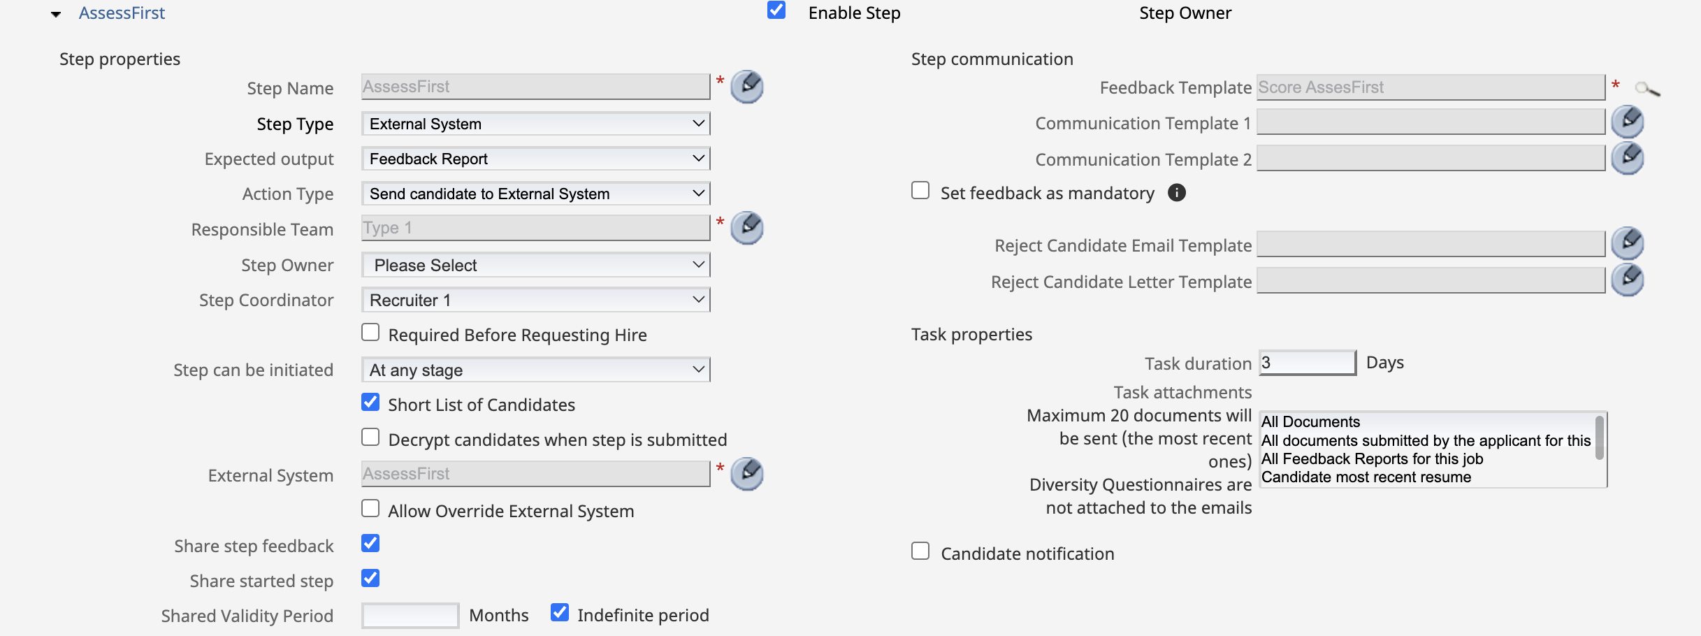
Task: Collapse the AssessFirst section arrow
Action: click(56, 14)
